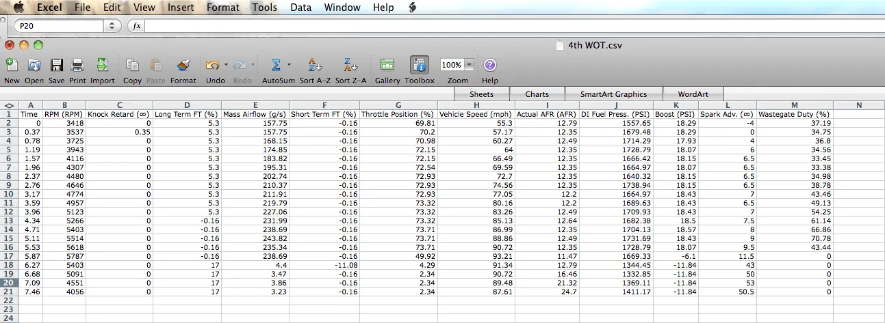Click the Print toolbar icon
Screen dimensions: 885x323
click(x=77, y=66)
